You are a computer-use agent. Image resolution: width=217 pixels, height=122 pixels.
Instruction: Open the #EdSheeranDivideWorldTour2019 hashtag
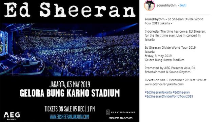point(169,96)
